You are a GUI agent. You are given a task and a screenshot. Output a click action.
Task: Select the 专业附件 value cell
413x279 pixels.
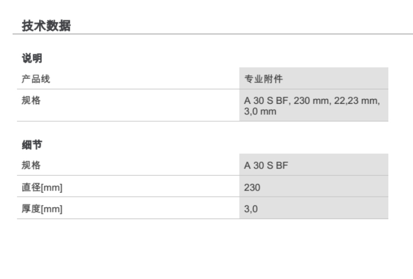pyautogui.click(x=263, y=79)
